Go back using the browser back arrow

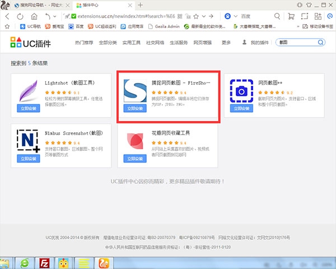pyautogui.click(x=7, y=16)
